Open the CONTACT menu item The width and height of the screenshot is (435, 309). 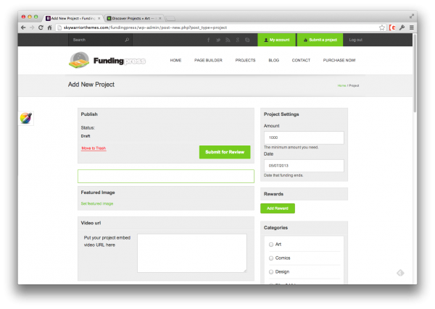tap(301, 60)
